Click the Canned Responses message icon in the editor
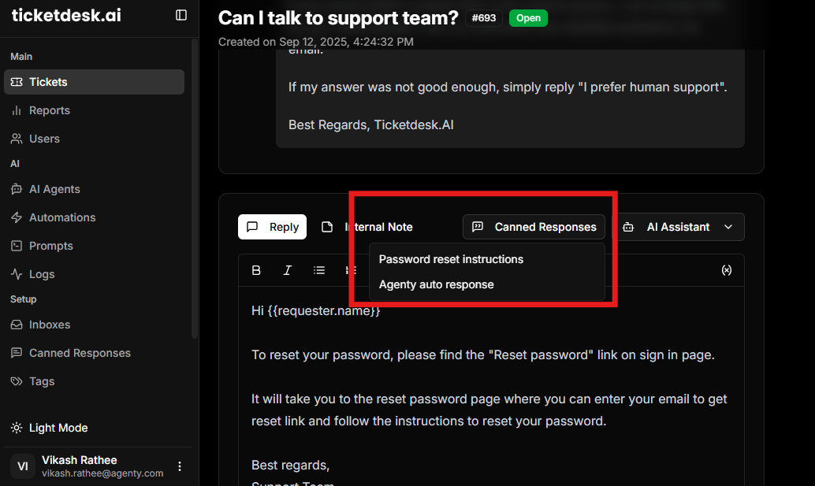Screen dimensions: 815x486 click(478, 227)
